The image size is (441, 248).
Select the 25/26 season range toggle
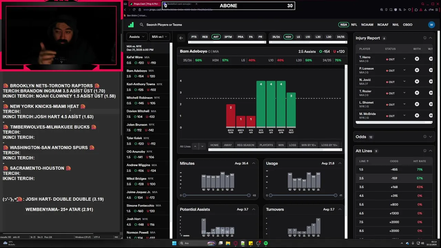276,37
